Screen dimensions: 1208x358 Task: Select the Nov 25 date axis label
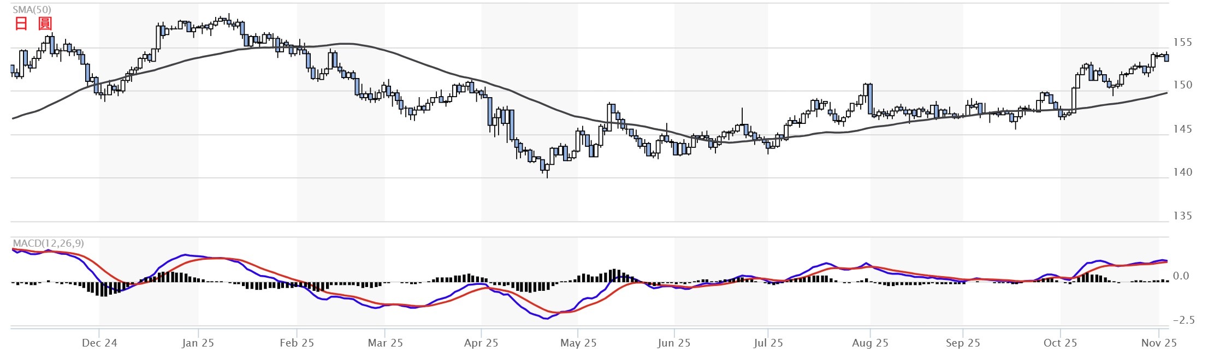(1159, 343)
